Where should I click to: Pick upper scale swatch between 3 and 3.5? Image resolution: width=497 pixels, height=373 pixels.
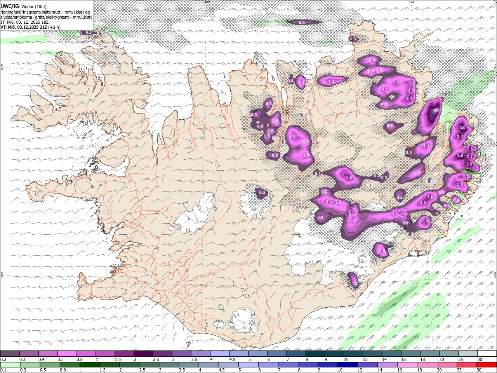tap(181, 354)
